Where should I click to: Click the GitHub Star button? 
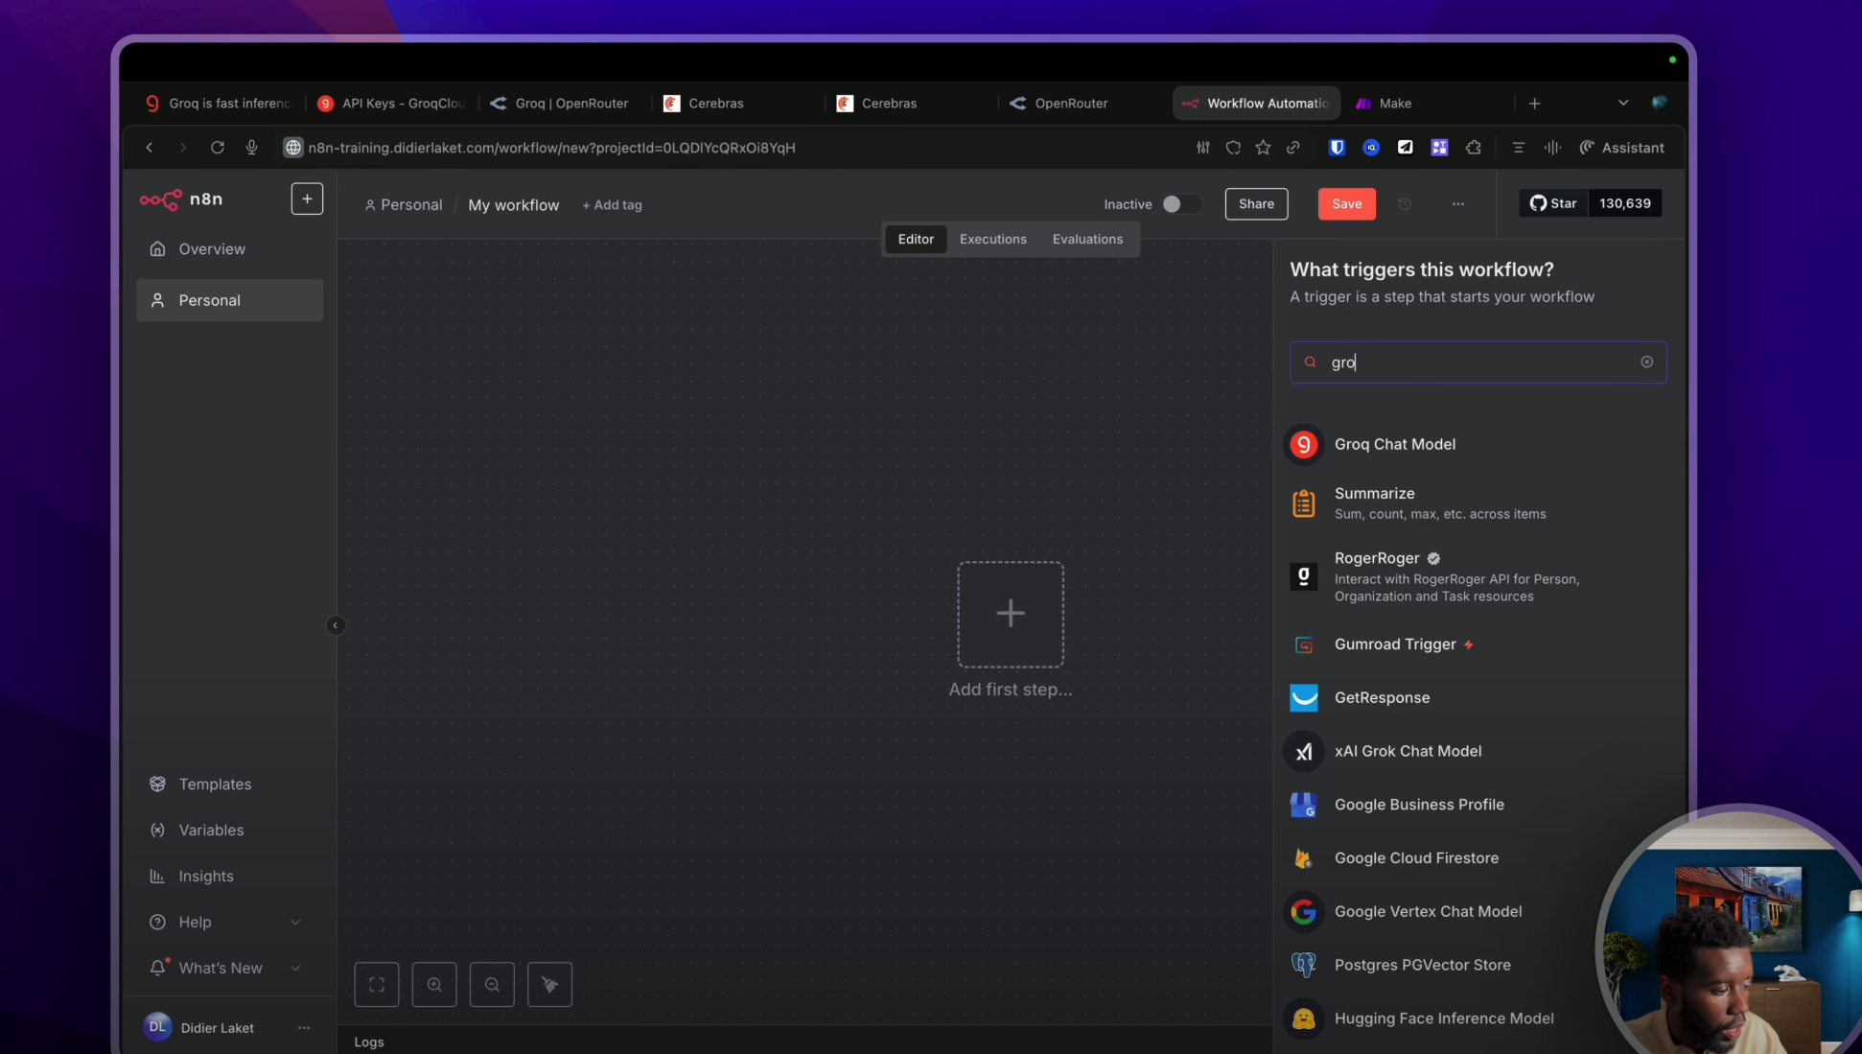pos(1553,203)
